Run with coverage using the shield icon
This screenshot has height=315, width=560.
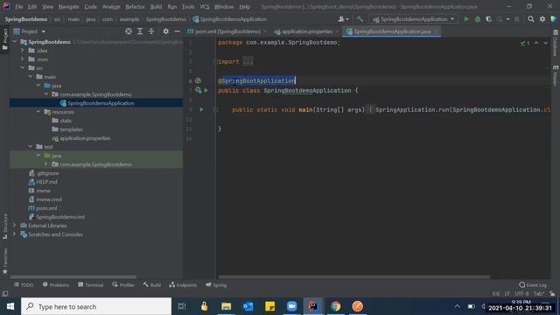point(488,19)
